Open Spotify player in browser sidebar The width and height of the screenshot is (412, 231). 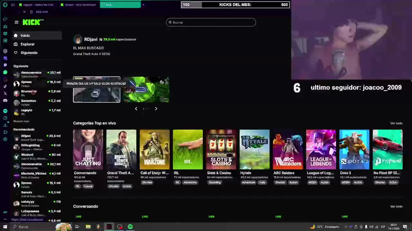(5, 111)
